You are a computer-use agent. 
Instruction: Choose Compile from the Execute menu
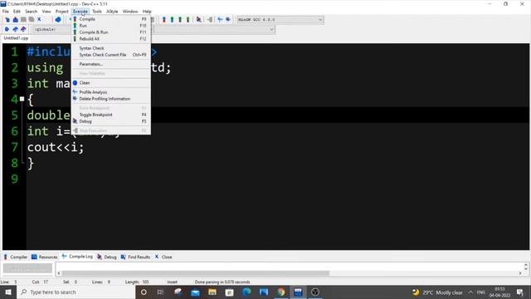tap(110, 19)
